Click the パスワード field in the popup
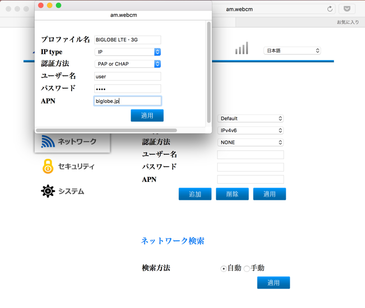This screenshot has width=365, height=308. 128,89
